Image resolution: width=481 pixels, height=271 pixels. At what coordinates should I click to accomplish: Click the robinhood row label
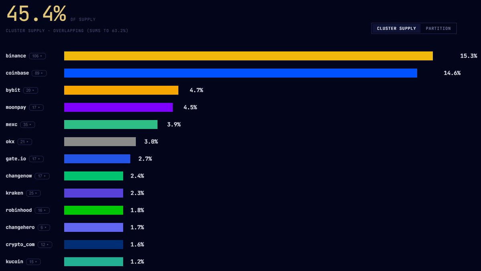coord(19,211)
